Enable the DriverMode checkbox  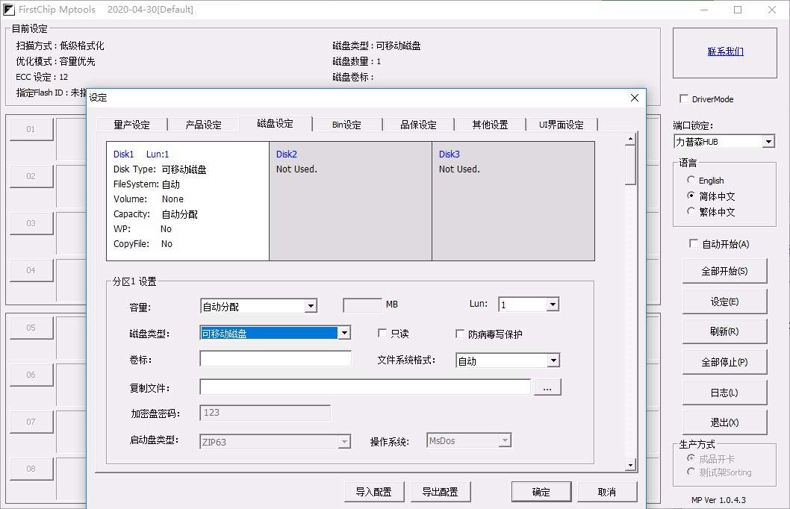coord(684,99)
